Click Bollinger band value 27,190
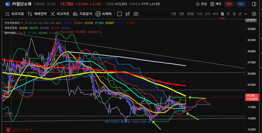This screenshot has width=262, height=133. coord(32,33)
